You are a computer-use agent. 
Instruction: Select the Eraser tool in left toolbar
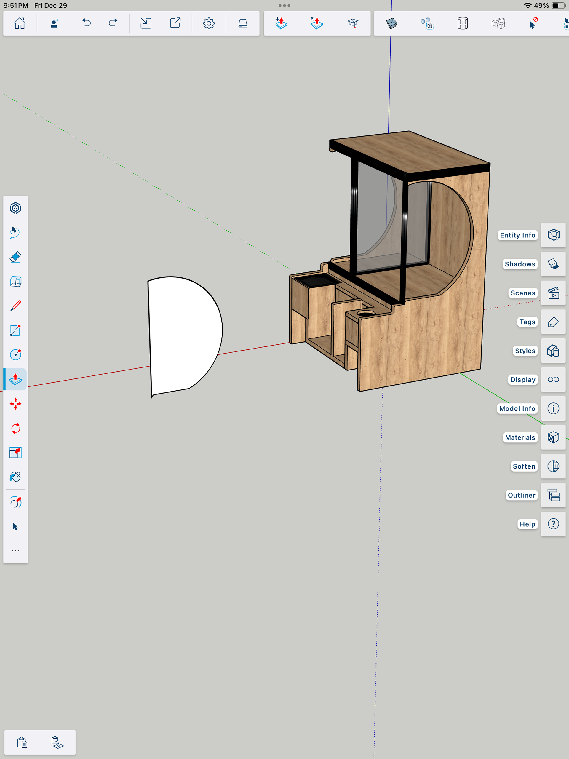click(x=15, y=257)
